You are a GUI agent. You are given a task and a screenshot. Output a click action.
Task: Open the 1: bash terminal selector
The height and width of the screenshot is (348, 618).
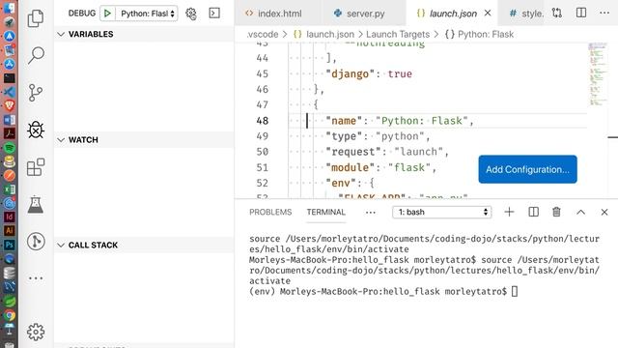point(442,212)
